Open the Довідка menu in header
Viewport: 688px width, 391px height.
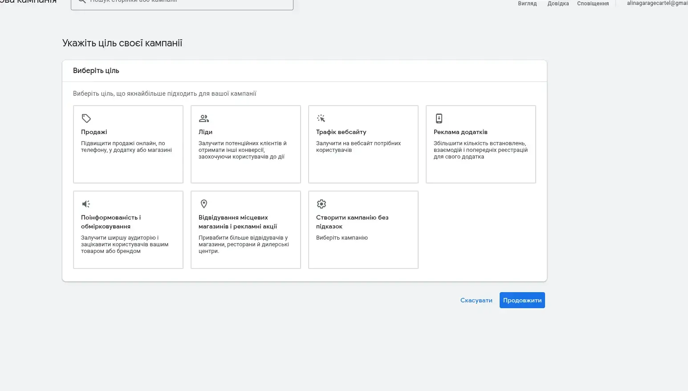(x=558, y=4)
